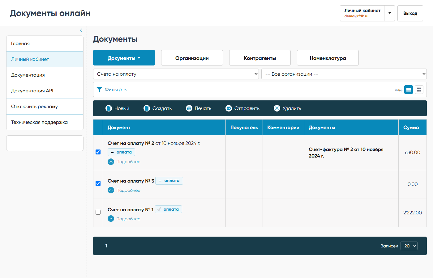This screenshot has width=433, height=278.
Task: Open the Все организации dropdown
Action: point(344,74)
